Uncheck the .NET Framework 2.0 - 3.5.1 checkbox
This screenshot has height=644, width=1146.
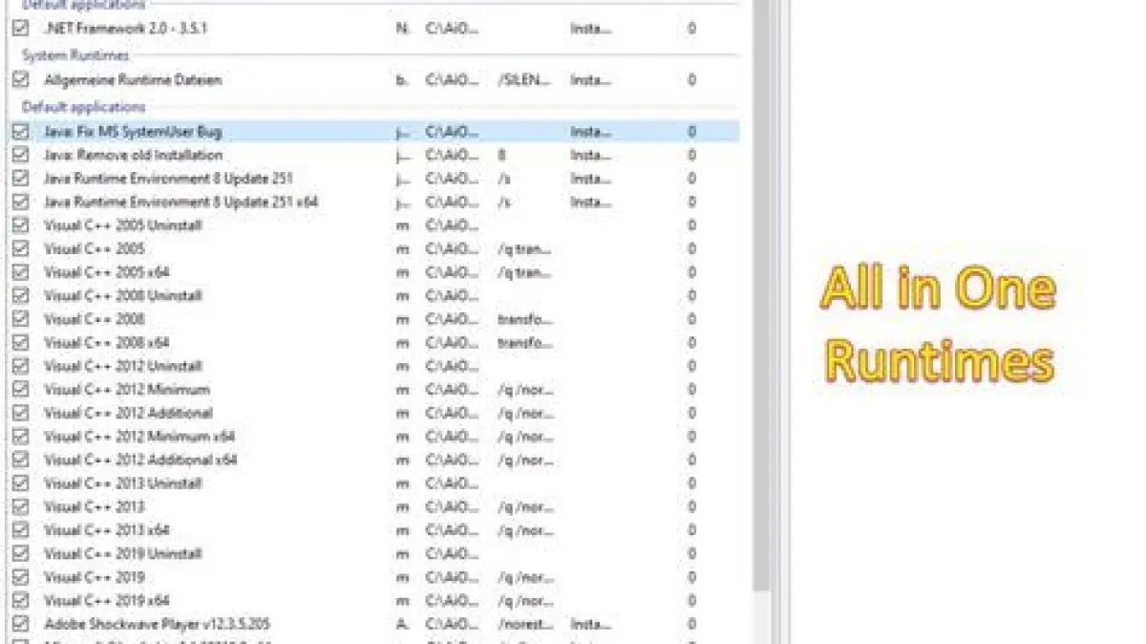pyautogui.click(x=21, y=29)
